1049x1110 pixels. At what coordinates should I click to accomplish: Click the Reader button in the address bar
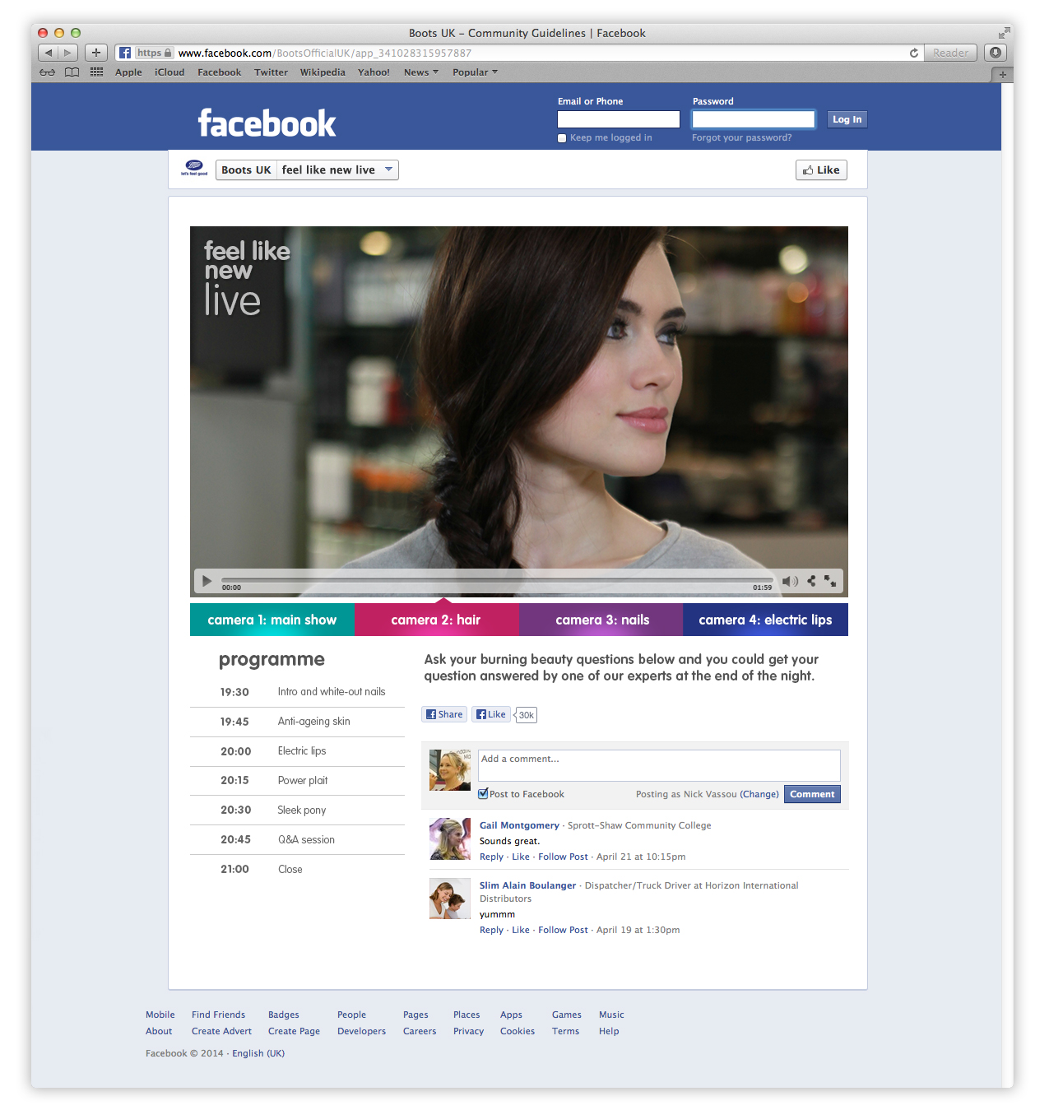click(x=950, y=53)
